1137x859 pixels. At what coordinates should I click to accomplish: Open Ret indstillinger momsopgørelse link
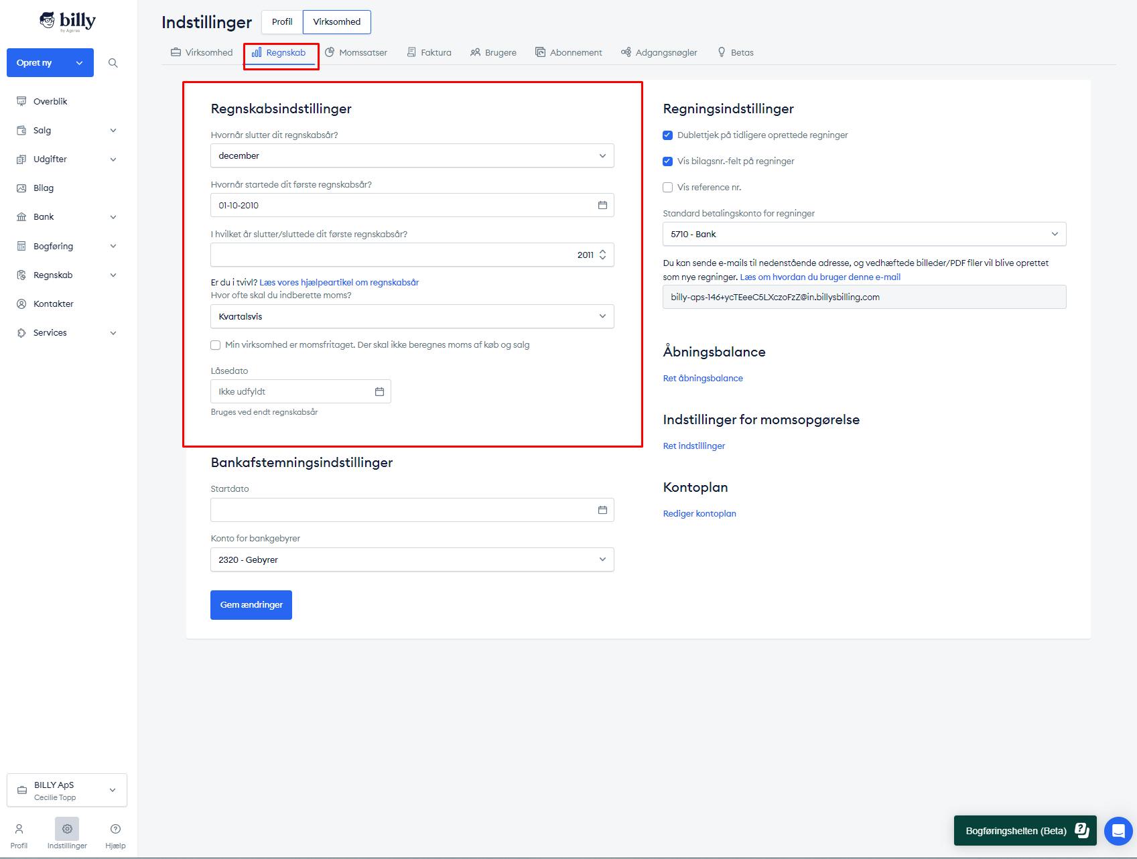pos(694,446)
